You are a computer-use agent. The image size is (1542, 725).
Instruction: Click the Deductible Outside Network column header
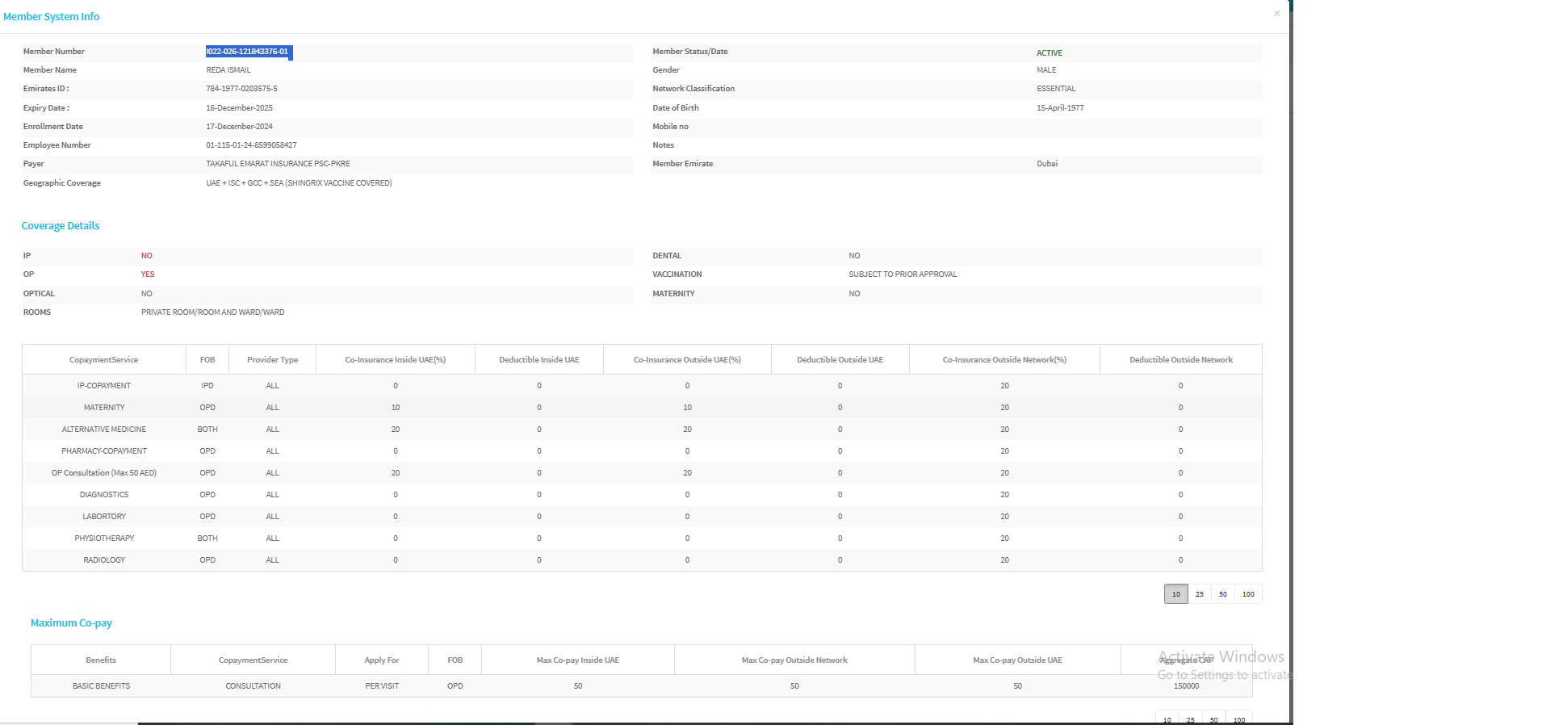[1181, 360]
